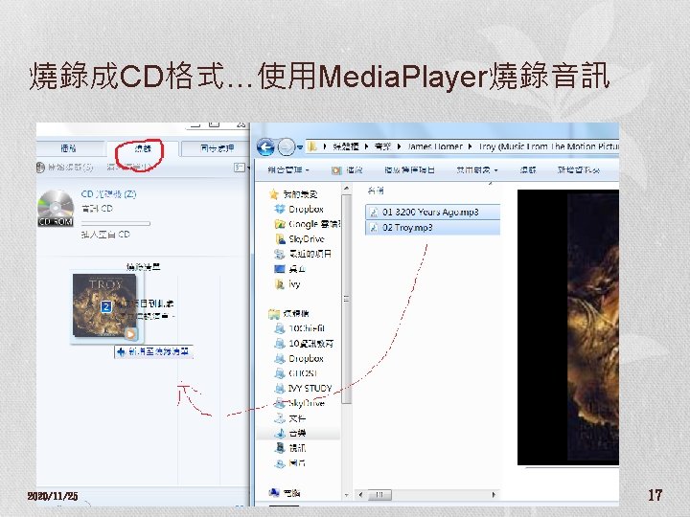
Task: Click the 文件 documents library icon
Action: (280, 418)
